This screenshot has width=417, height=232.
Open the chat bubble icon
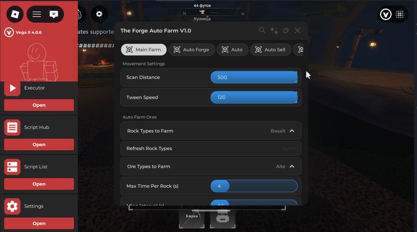click(x=54, y=14)
